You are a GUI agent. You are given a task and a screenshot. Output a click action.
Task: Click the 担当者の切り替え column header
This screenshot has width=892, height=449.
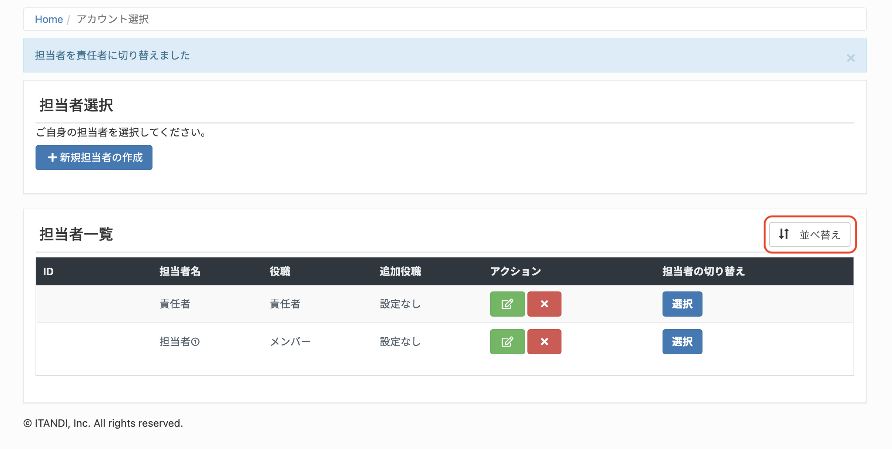coord(703,271)
